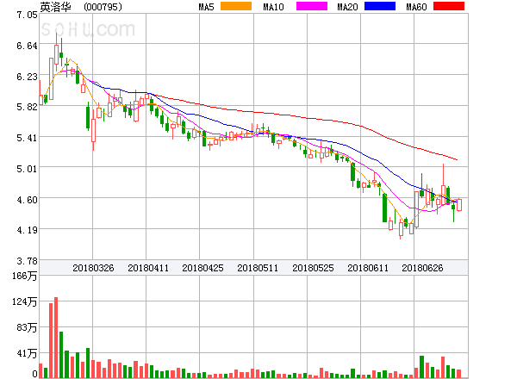Click the SOHU.com watermark on chart
The height and width of the screenshot is (379, 517).
tap(87, 31)
